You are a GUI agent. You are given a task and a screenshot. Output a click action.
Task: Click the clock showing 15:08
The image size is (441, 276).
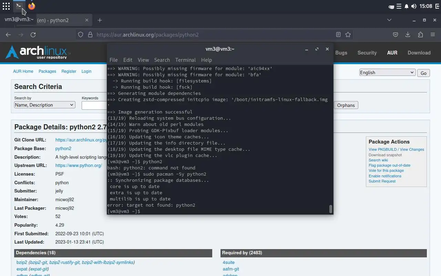[426, 6]
